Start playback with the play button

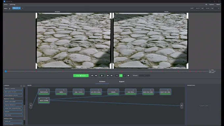[102, 76]
